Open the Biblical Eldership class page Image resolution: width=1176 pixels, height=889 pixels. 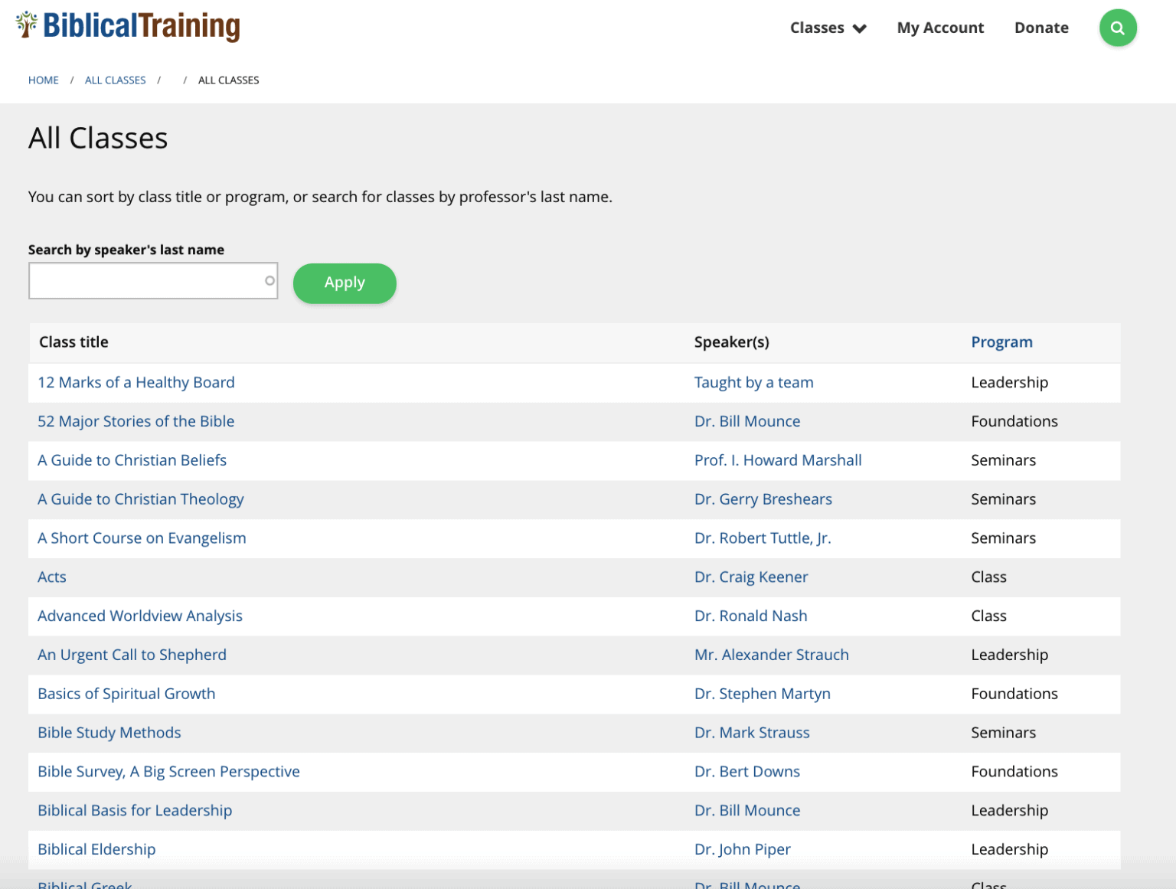tap(96, 849)
